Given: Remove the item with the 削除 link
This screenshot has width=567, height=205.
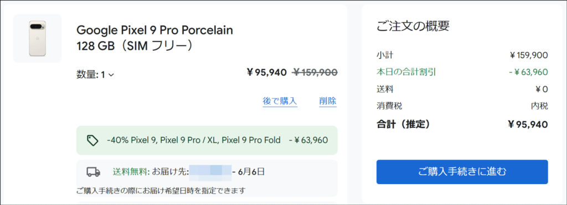Looking at the screenshot, I should pyautogui.click(x=328, y=101).
